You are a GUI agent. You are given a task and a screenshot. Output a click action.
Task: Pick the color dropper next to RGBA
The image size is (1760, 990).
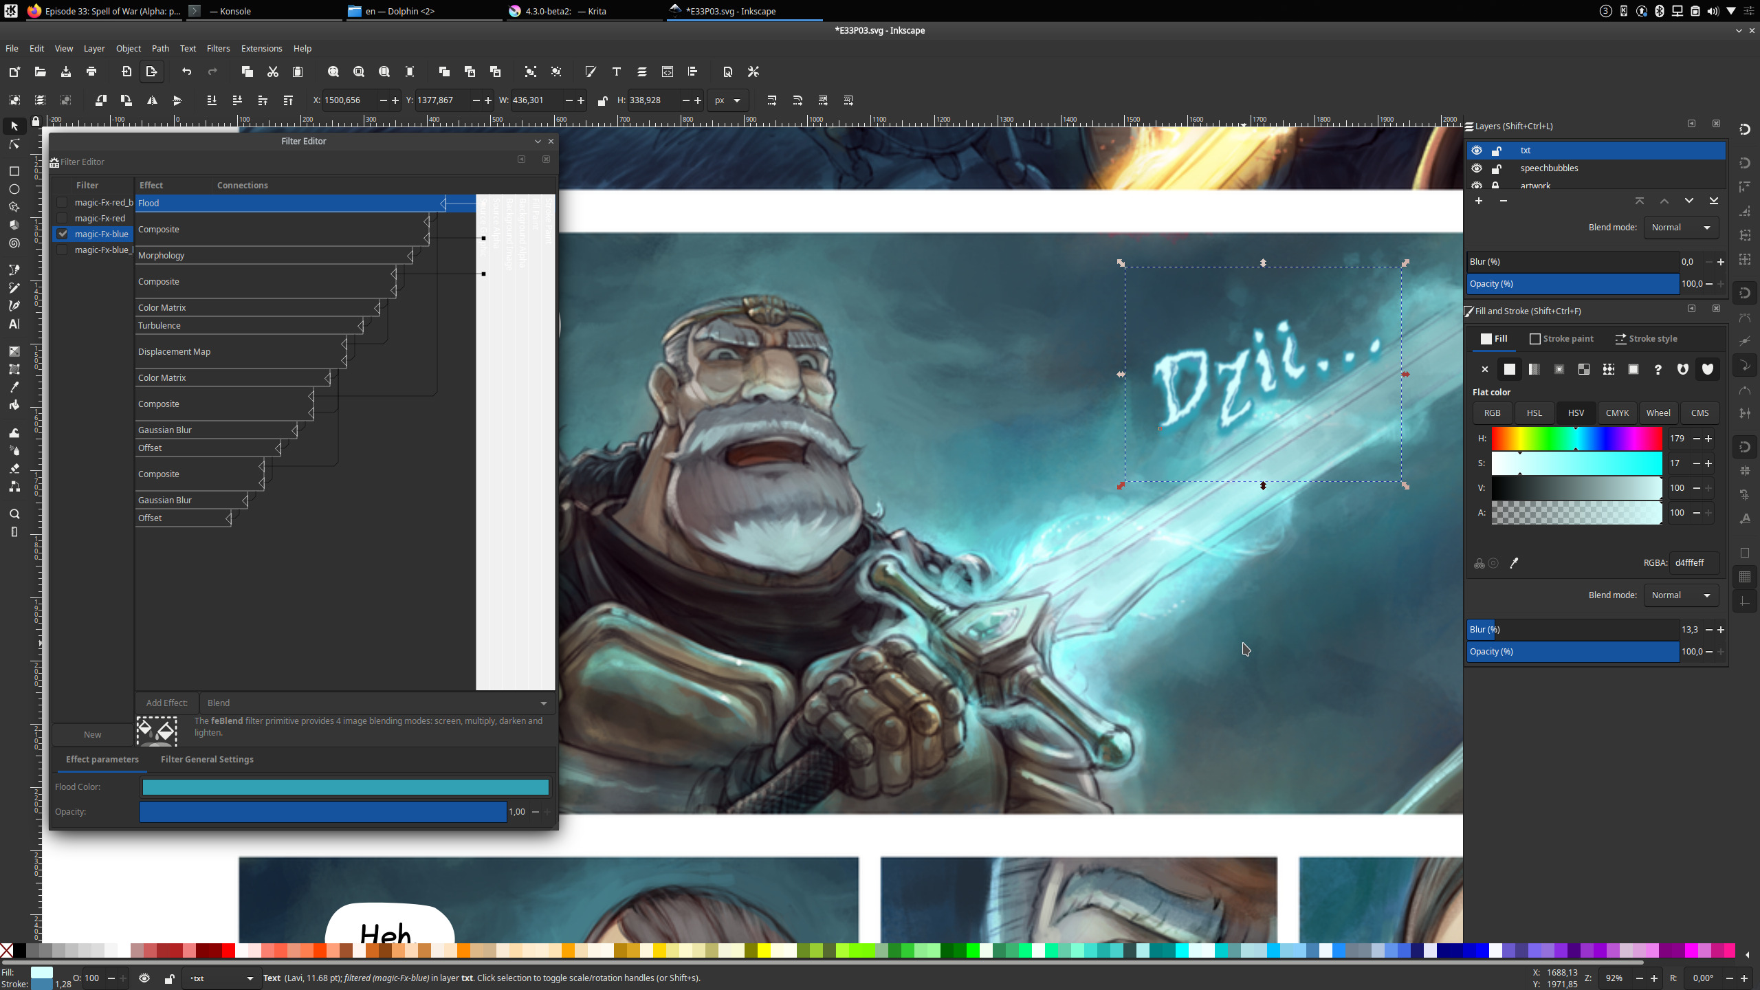coord(1514,563)
